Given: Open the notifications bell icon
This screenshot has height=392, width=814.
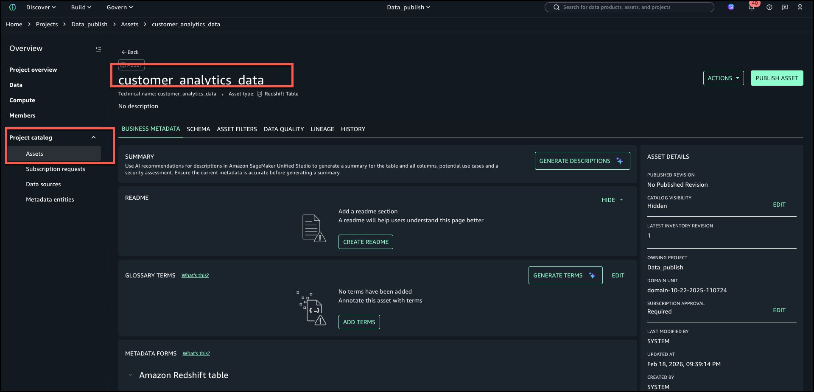Looking at the screenshot, I should pyautogui.click(x=752, y=8).
